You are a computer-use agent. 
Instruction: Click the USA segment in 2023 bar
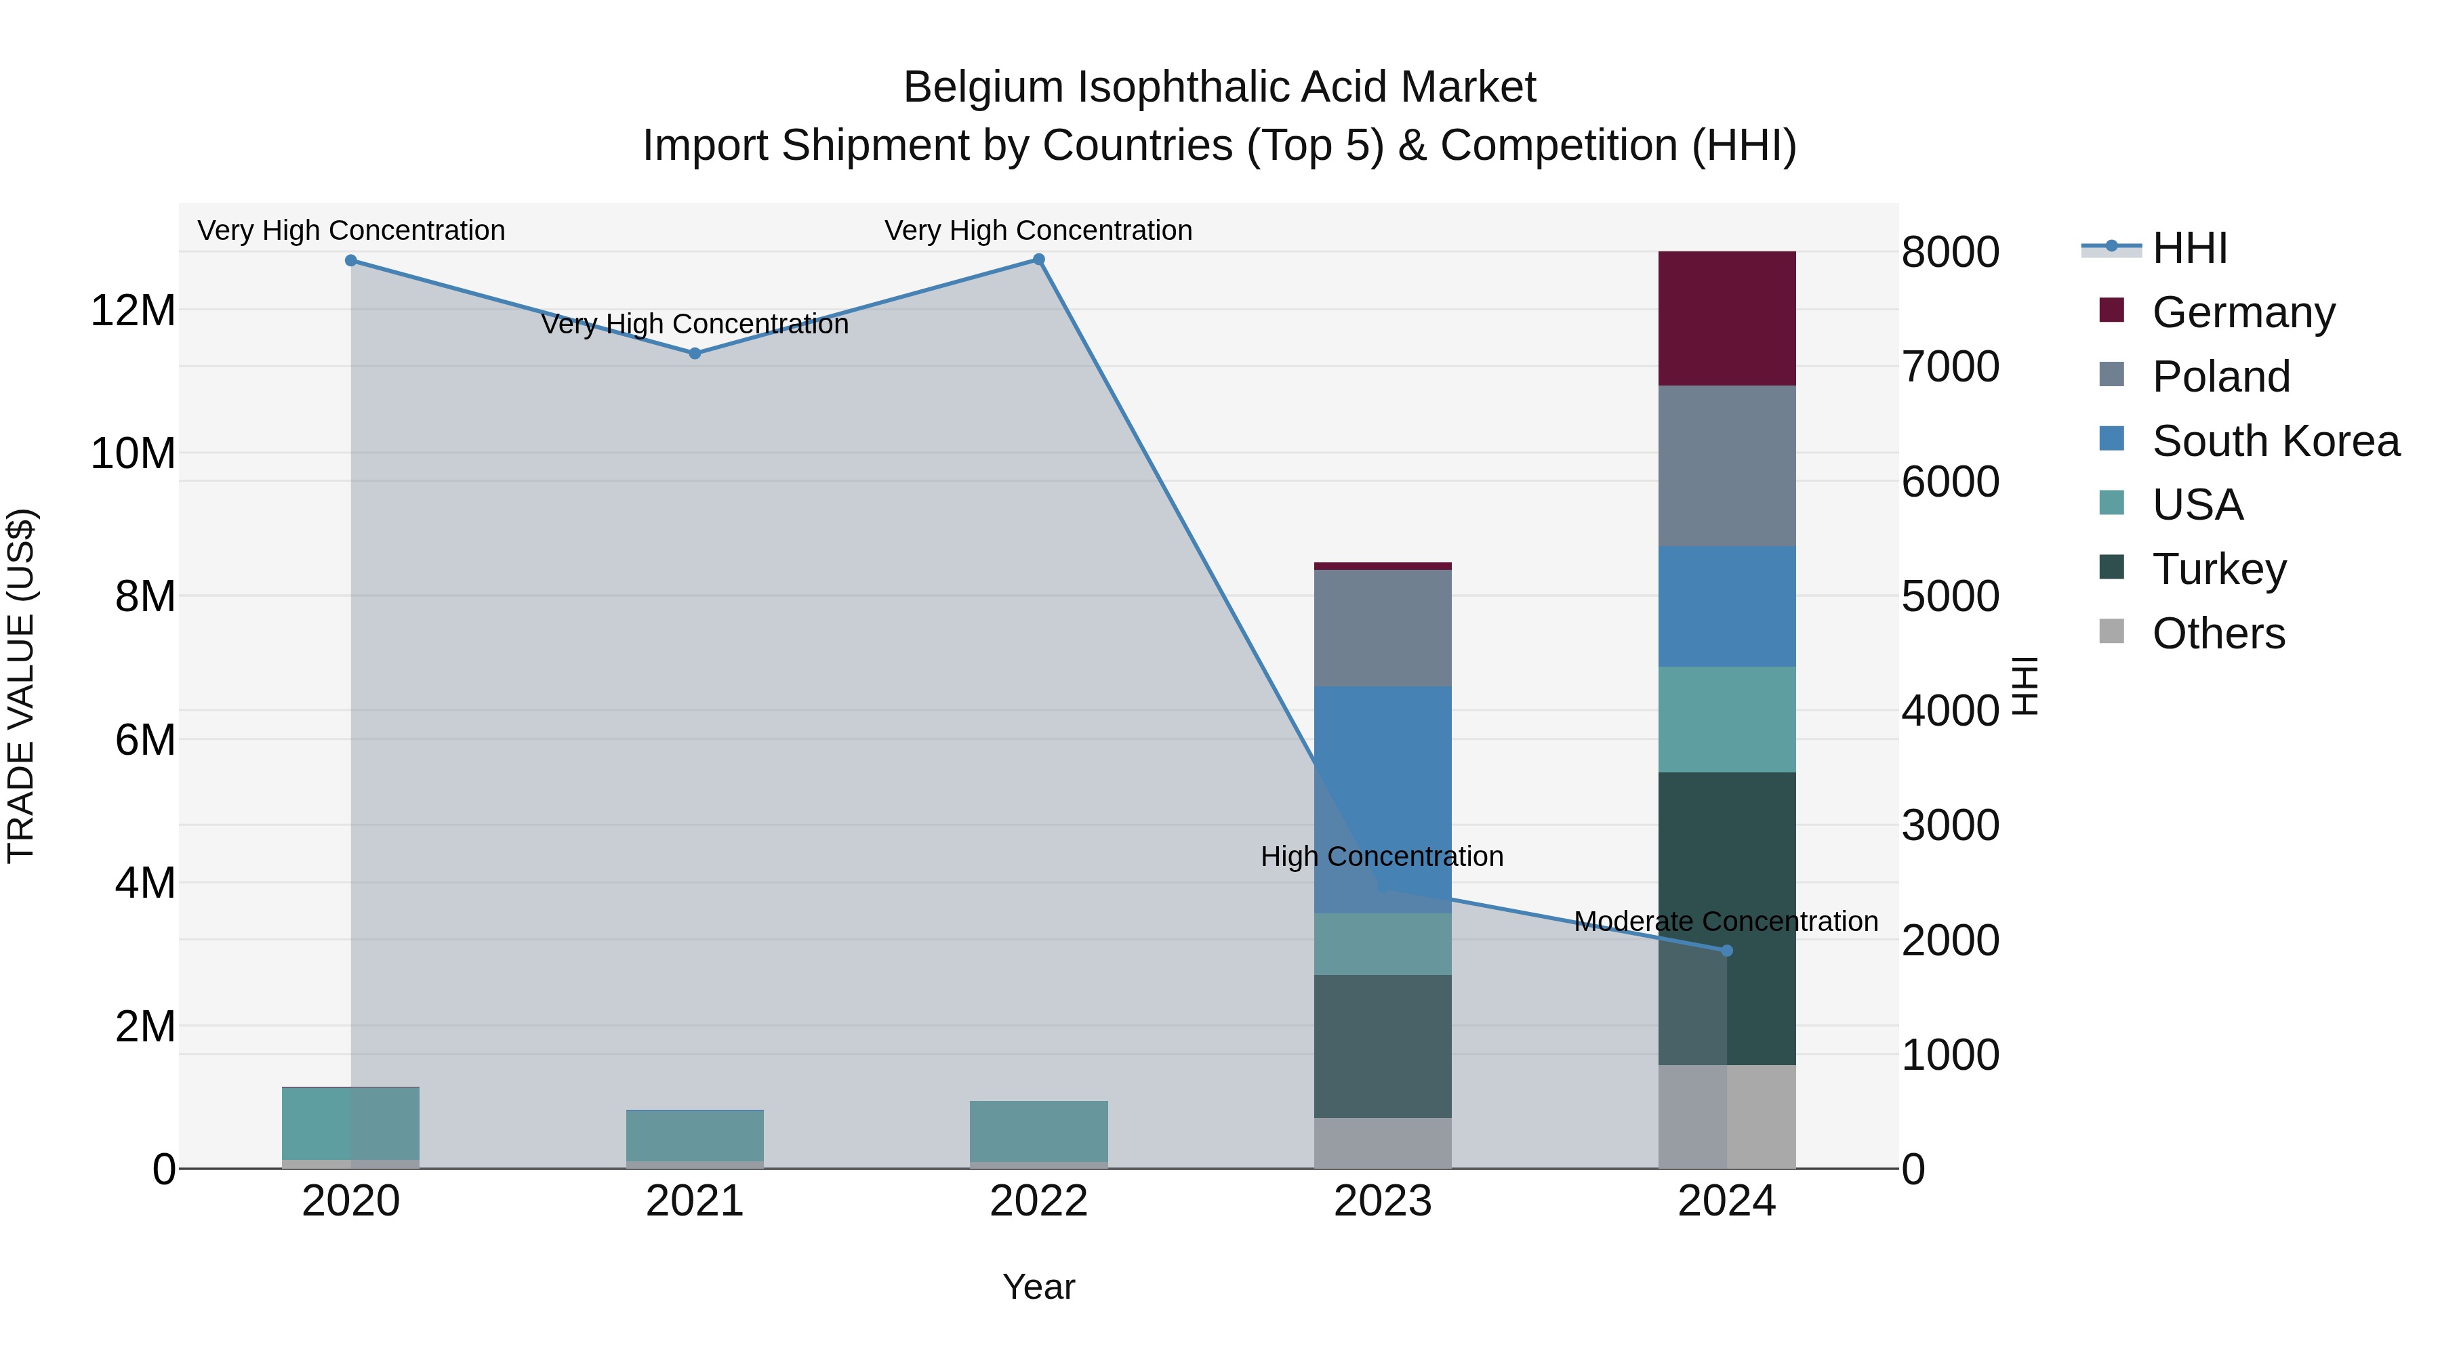tap(1383, 944)
